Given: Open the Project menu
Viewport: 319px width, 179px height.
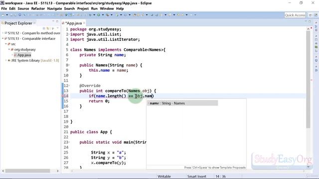Looking at the screenshot, I should 83,8.
